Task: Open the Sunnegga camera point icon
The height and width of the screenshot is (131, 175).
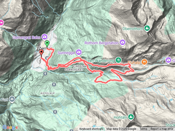Action: click(79, 52)
